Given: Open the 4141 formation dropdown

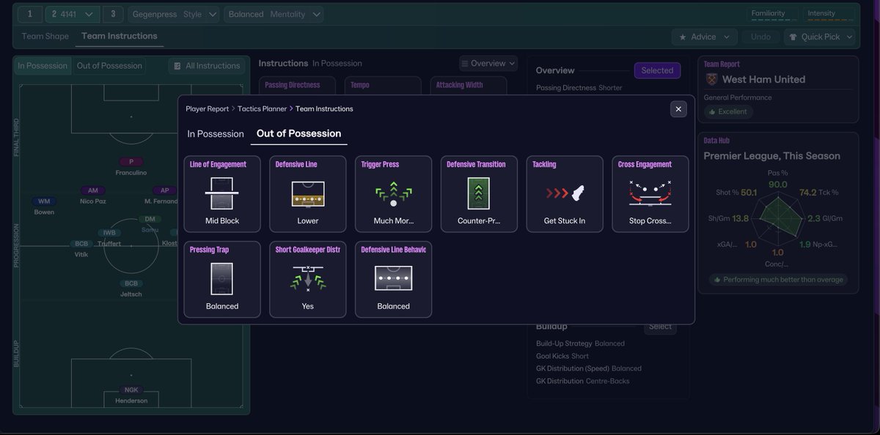Looking at the screenshot, I should [73, 14].
